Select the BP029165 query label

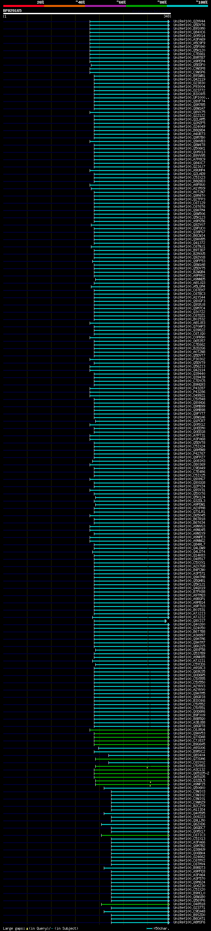[x=12, y=11]
